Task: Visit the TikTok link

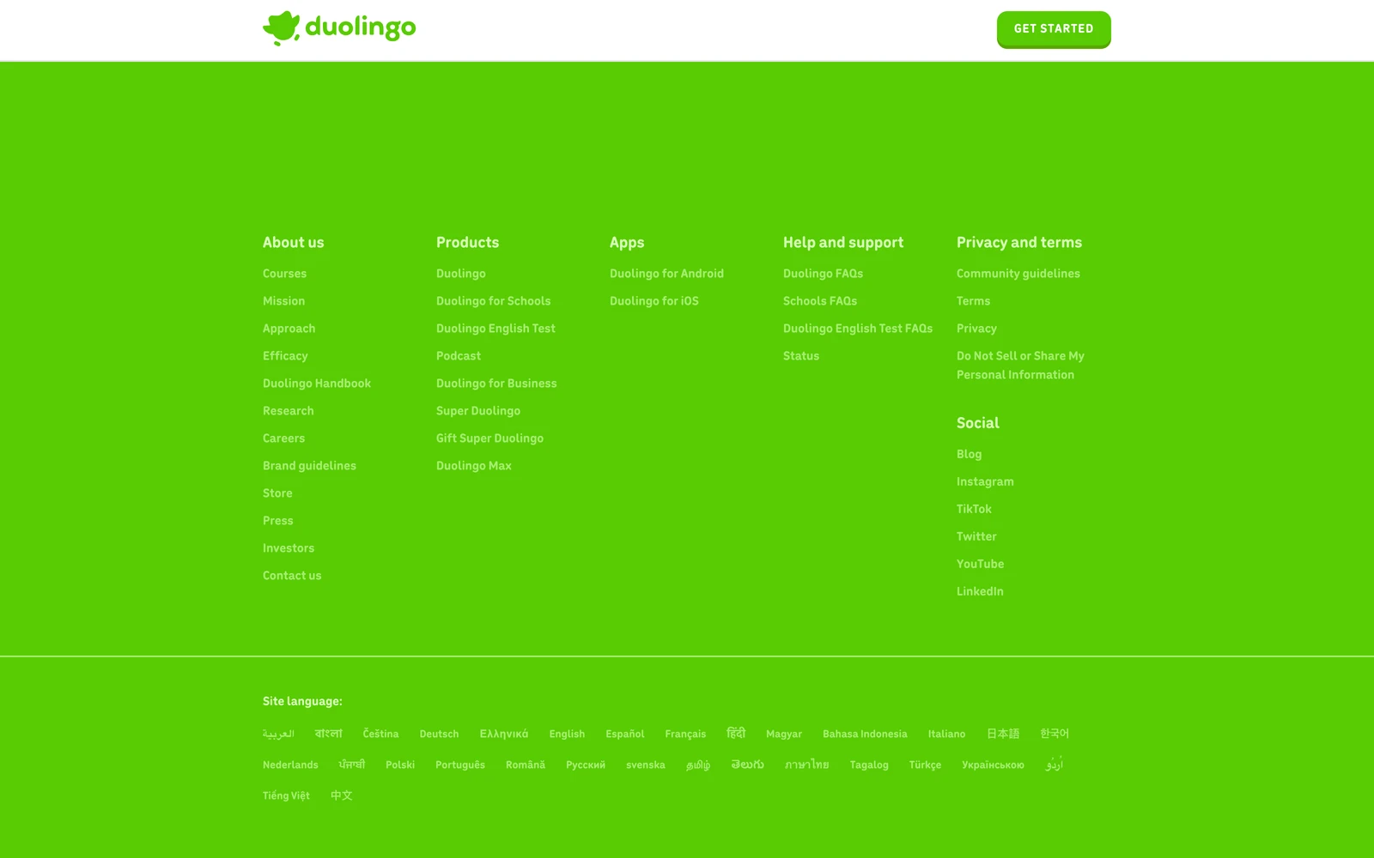Action: pos(974,510)
